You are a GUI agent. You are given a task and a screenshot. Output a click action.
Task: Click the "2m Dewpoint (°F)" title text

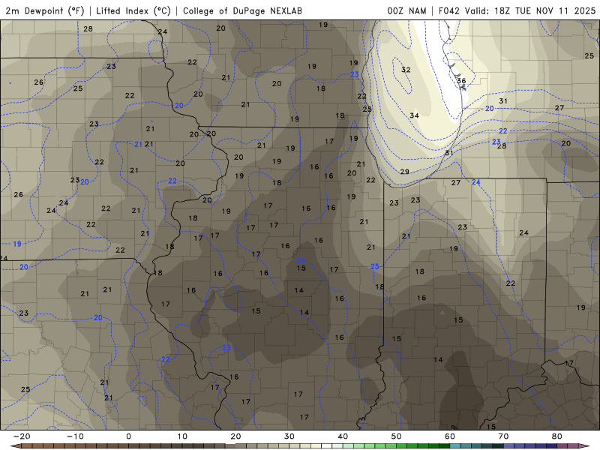[45, 10]
